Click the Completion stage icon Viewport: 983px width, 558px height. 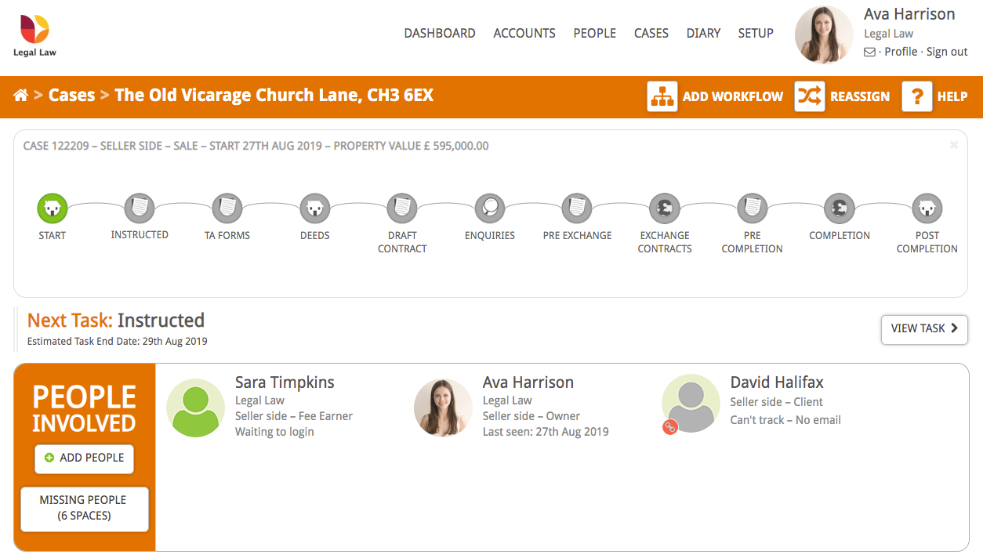pyautogui.click(x=840, y=208)
